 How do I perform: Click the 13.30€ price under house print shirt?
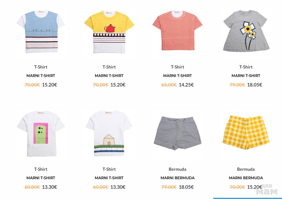pos(118,187)
